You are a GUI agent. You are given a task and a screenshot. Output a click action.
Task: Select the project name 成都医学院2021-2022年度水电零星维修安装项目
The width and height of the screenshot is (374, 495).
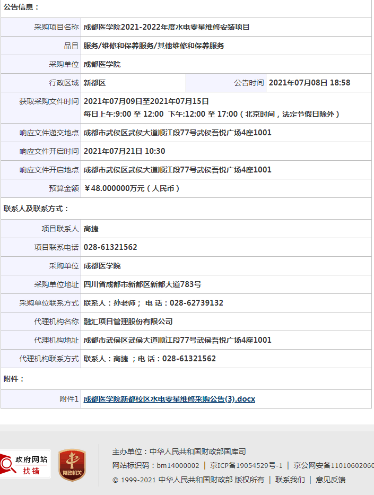pos(167,27)
